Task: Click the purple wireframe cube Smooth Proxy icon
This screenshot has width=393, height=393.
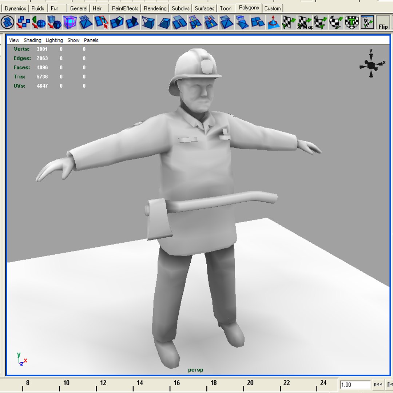Action: click(x=70, y=22)
